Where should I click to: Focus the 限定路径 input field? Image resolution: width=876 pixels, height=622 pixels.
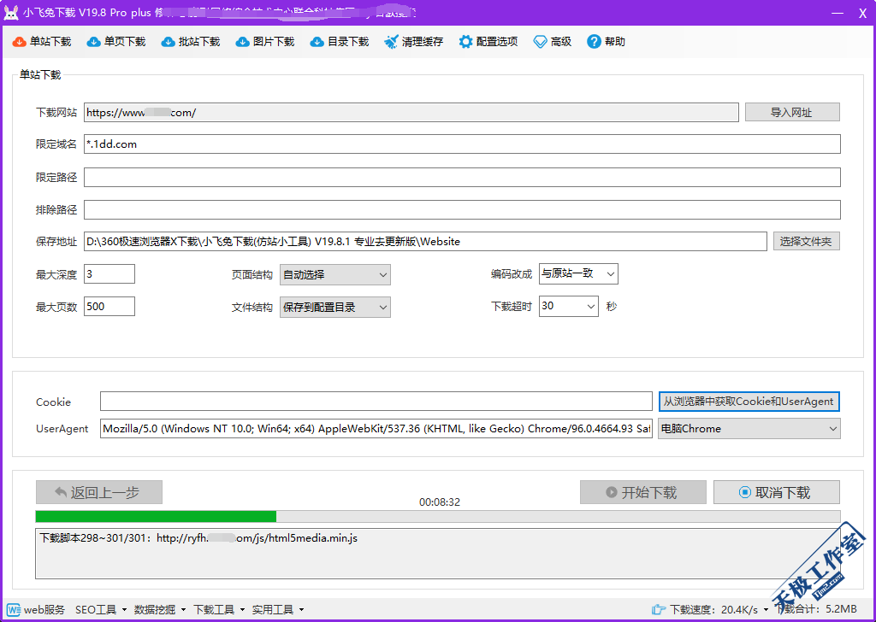pos(462,178)
